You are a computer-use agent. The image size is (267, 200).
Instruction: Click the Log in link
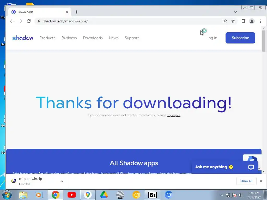[212, 38]
